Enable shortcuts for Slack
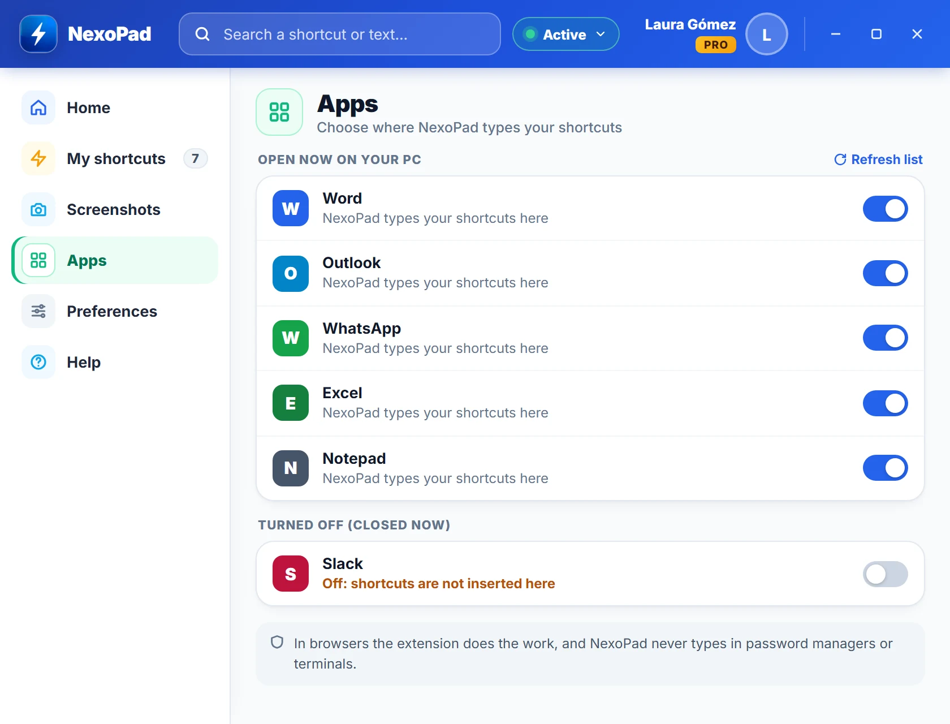Image resolution: width=950 pixels, height=724 pixels. [885, 574]
